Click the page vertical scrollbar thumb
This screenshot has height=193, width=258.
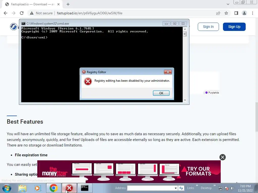256,117
